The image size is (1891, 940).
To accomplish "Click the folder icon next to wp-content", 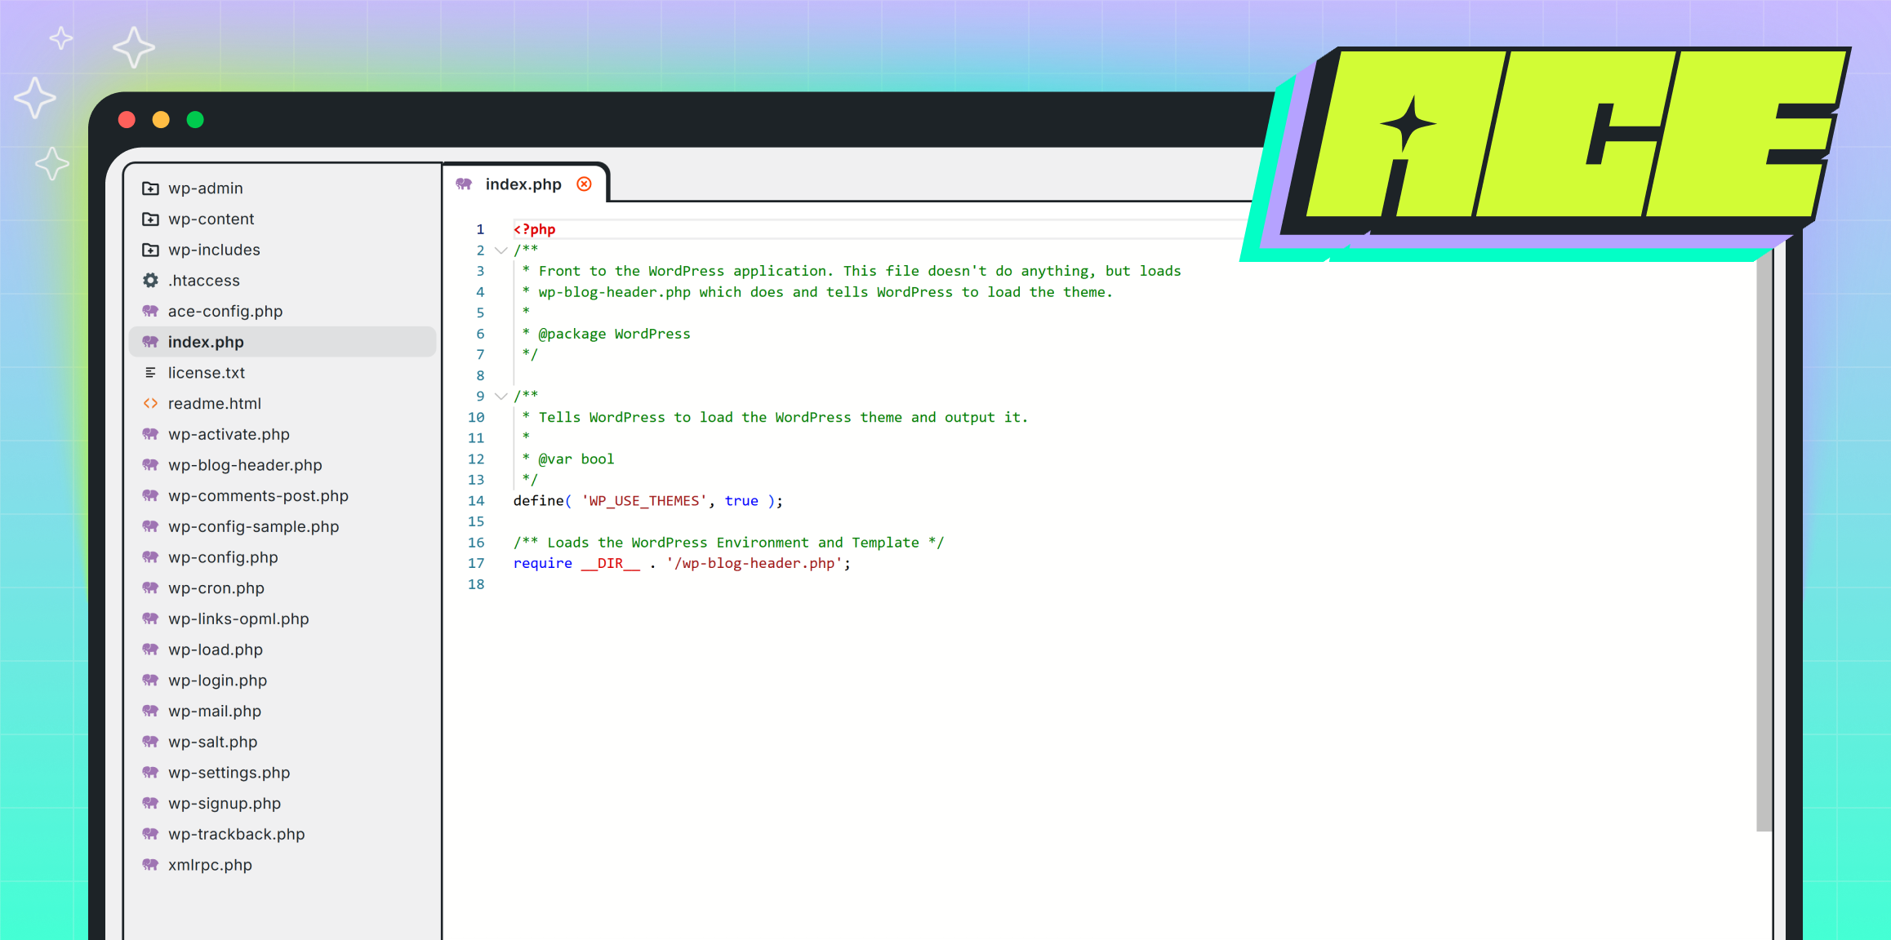I will pyautogui.click(x=150, y=219).
